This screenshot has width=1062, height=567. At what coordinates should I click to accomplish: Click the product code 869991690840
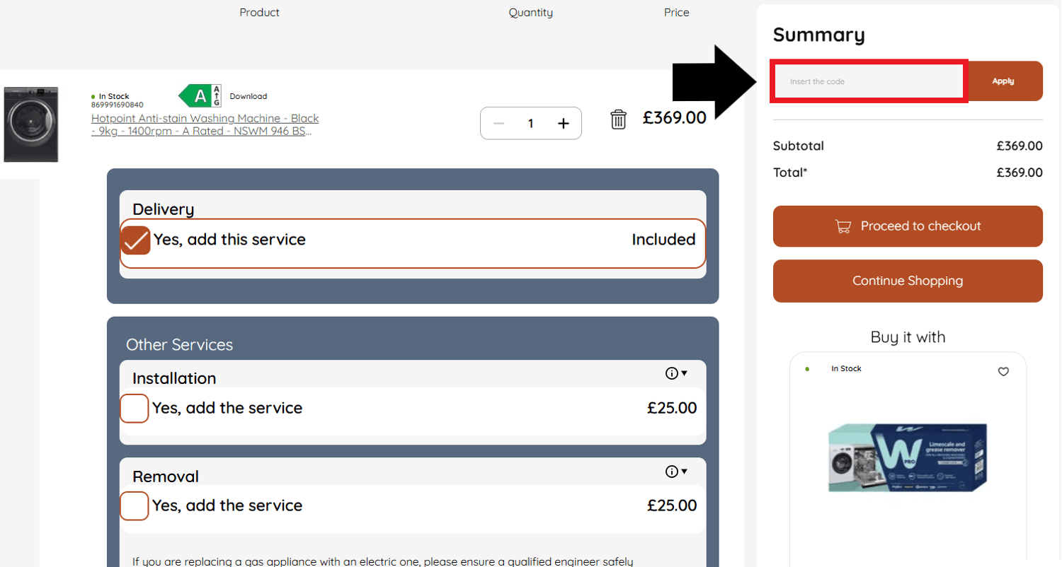pos(117,105)
